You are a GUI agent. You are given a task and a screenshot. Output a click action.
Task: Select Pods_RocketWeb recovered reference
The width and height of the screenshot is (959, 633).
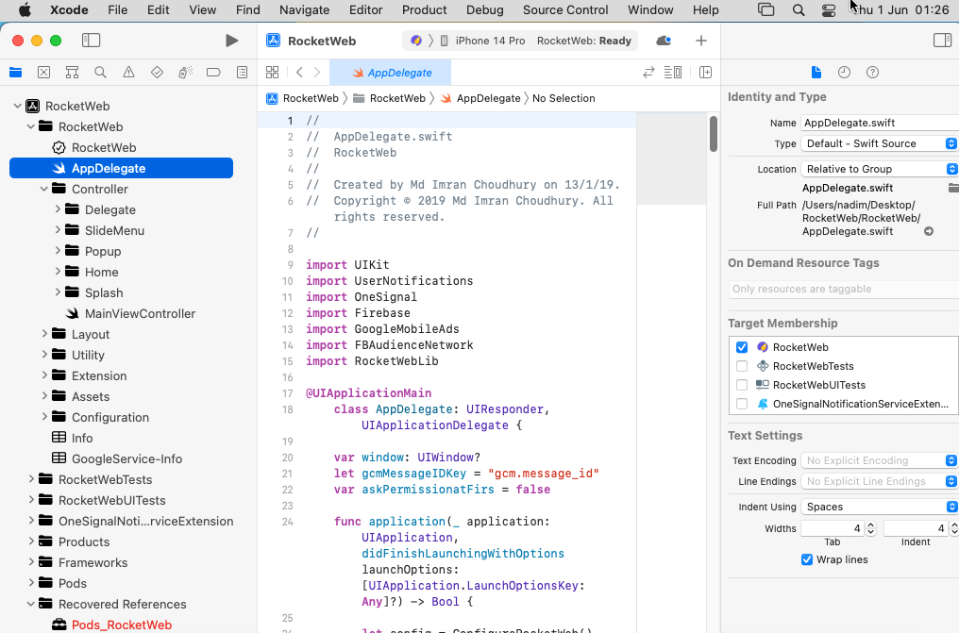pos(121,625)
